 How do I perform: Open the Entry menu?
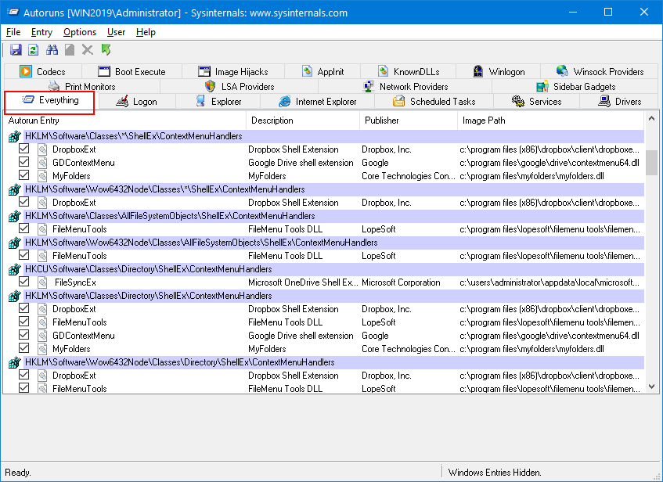(x=41, y=32)
